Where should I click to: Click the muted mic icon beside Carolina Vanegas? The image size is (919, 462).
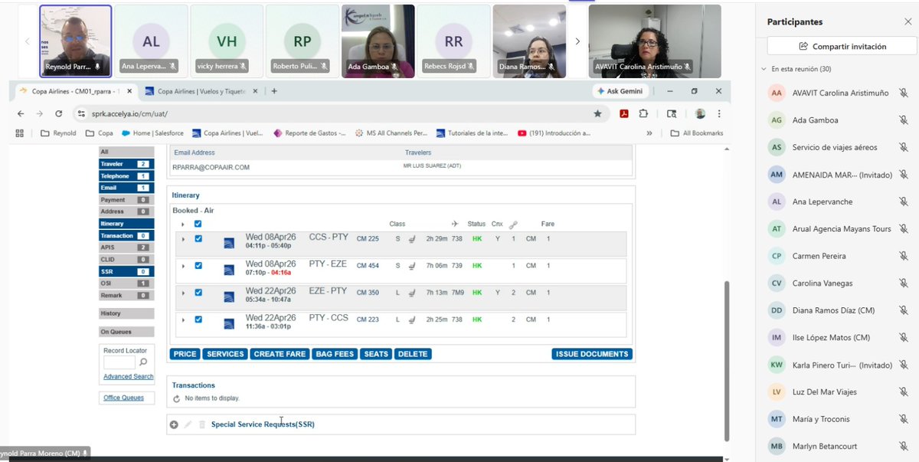904,283
